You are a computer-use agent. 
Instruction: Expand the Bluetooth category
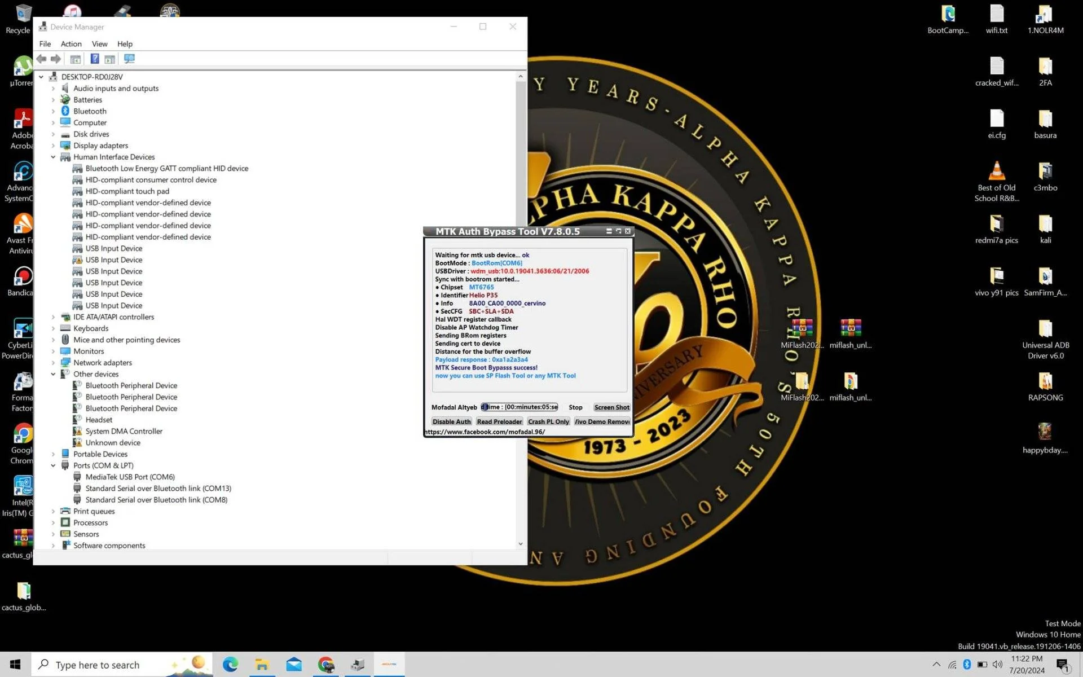pos(53,111)
